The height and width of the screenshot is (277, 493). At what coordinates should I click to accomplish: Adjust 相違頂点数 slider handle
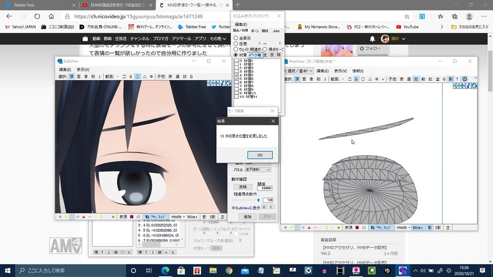point(258,200)
